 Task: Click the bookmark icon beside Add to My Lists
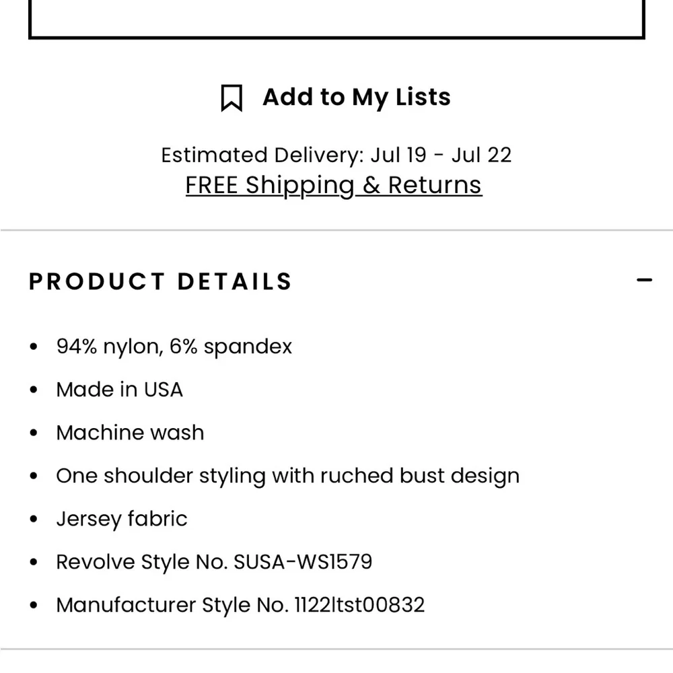(232, 98)
